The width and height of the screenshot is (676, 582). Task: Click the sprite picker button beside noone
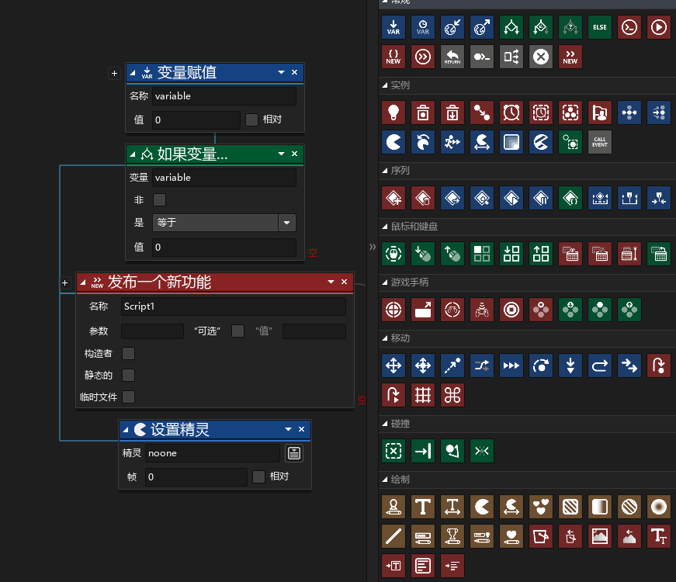pyautogui.click(x=293, y=453)
